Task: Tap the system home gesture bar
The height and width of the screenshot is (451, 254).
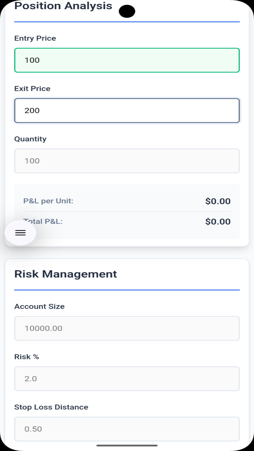Action: click(127, 445)
